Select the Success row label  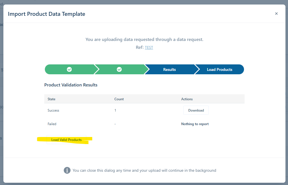(53, 110)
